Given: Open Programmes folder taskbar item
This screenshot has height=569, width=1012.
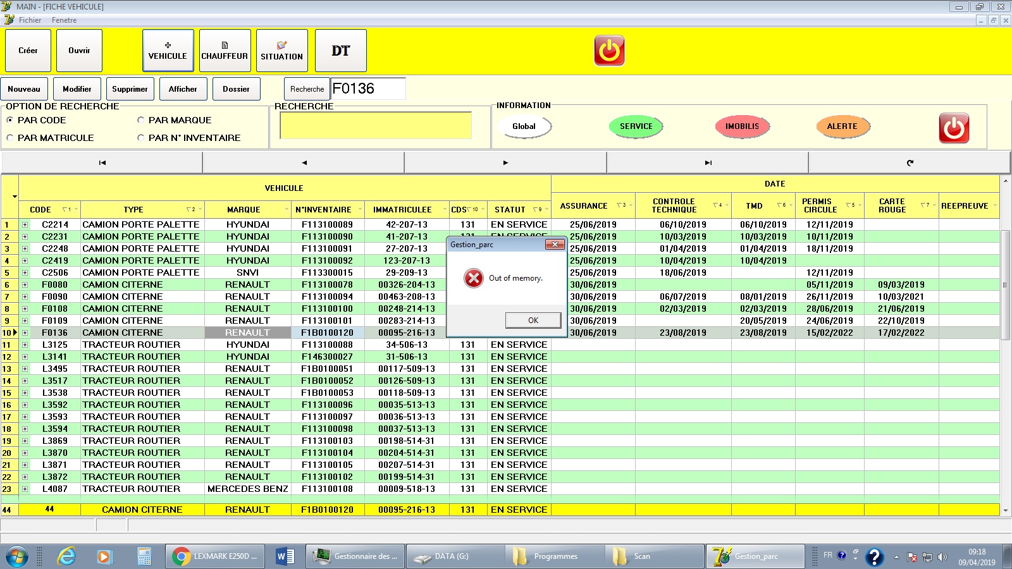Looking at the screenshot, I should click(x=555, y=556).
